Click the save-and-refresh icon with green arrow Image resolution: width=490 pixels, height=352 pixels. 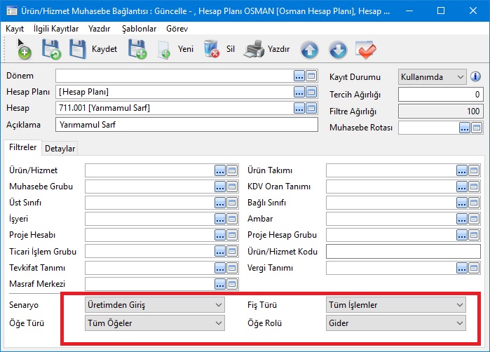pos(51,49)
